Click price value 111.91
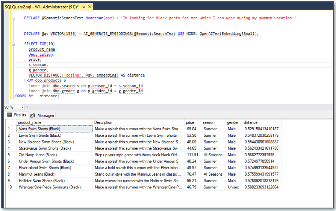This screenshot has height=211, width=336. point(193,155)
